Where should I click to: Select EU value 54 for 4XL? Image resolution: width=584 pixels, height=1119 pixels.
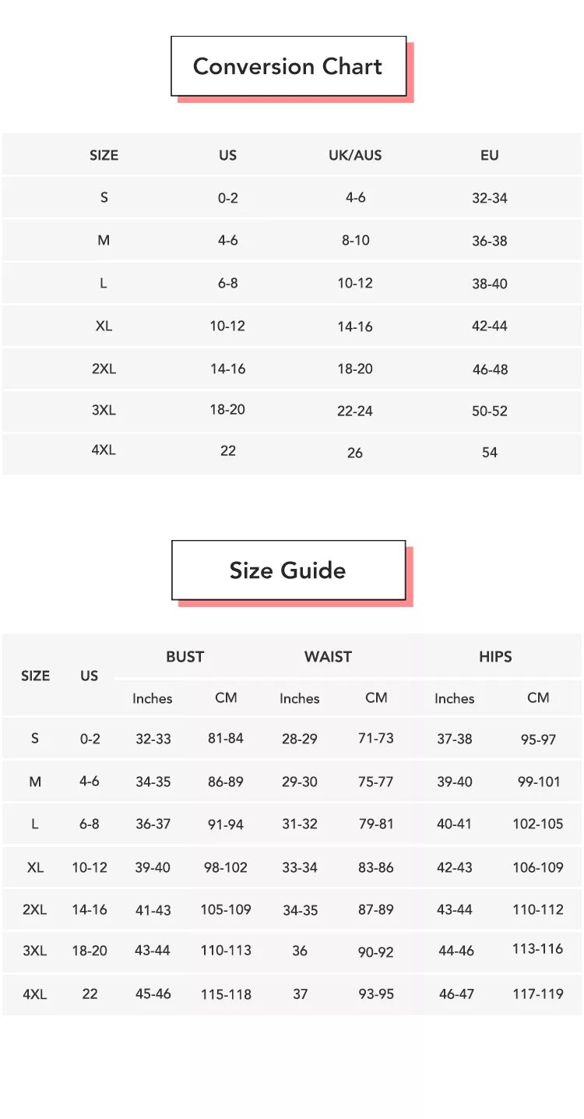[489, 453]
